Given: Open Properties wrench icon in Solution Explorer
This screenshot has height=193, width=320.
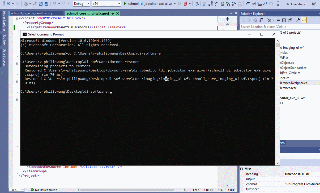Looking at the screenshot, I should pos(298,20).
